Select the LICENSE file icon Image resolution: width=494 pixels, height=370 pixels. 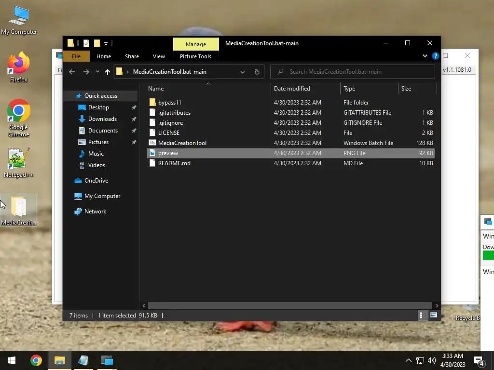(152, 132)
